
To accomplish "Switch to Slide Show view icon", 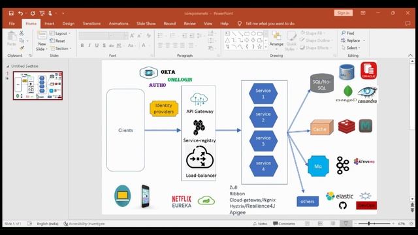I will pos(346,223).
